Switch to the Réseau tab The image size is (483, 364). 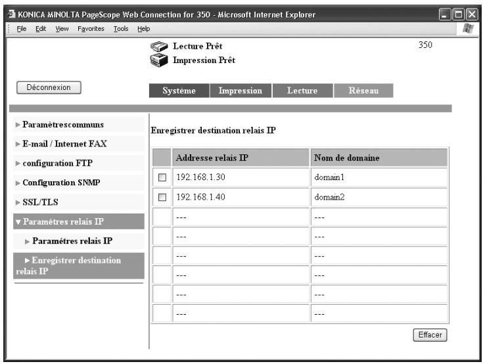(363, 91)
